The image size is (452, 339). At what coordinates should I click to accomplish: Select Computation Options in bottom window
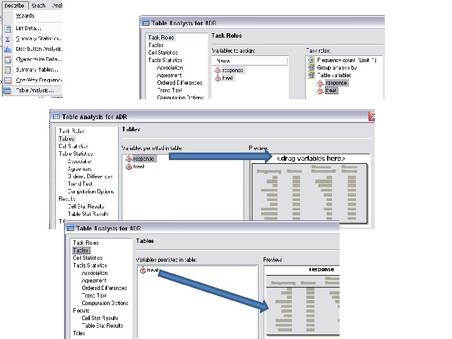[x=105, y=303]
